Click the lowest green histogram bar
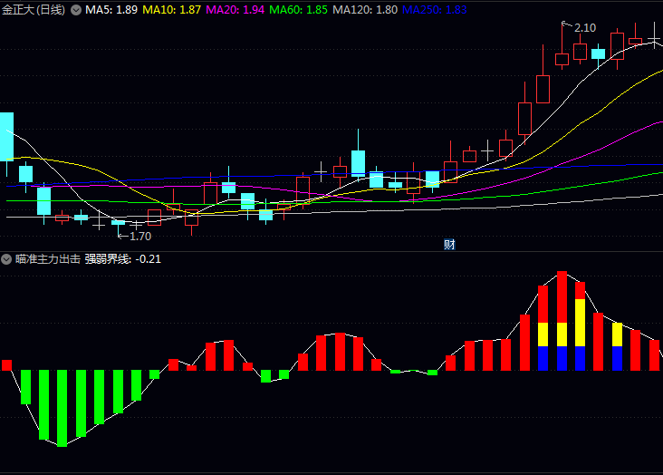Viewport: 663px width, 475px height. 62,407
